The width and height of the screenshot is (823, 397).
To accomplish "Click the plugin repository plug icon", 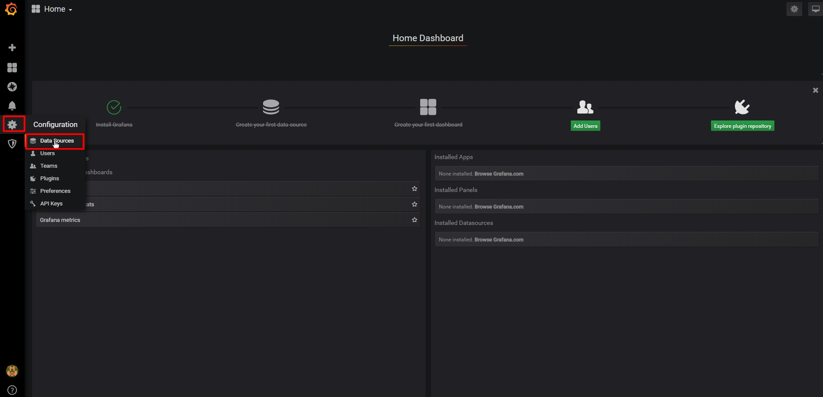I will tap(742, 107).
